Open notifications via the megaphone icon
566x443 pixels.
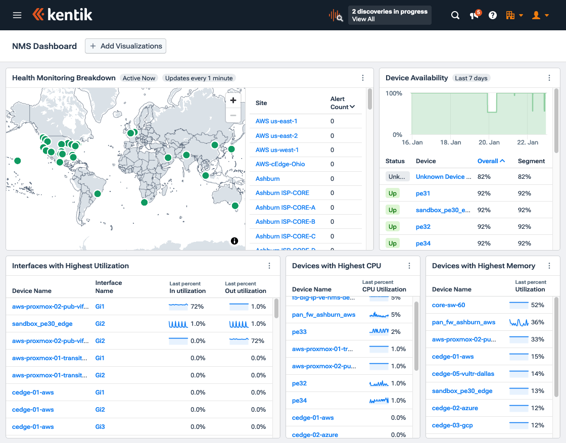click(474, 15)
